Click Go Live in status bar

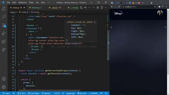(x=82, y=93)
